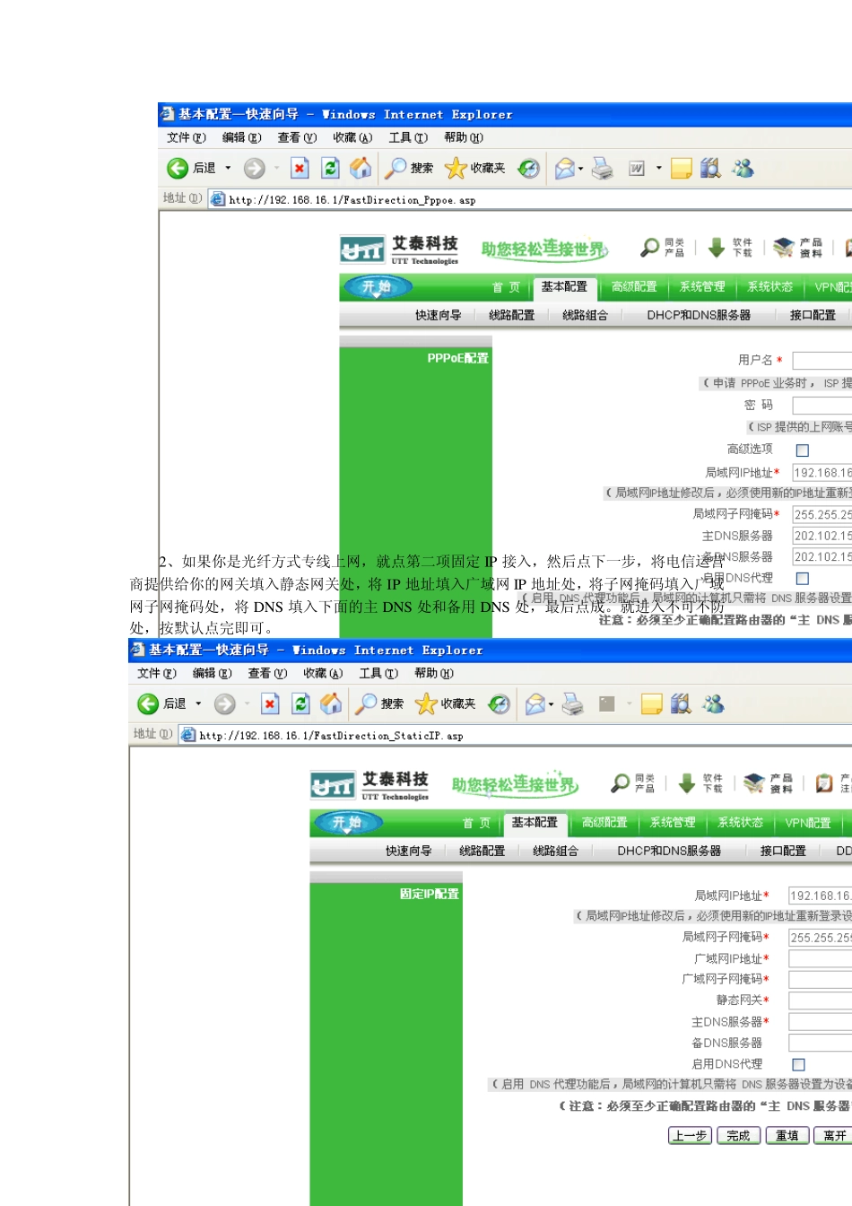Image resolution: width=852 pixels, height=1206 pixels.
Task: Open 文件(F) menu in the PPPoE browser window
Action: (187, 137)
